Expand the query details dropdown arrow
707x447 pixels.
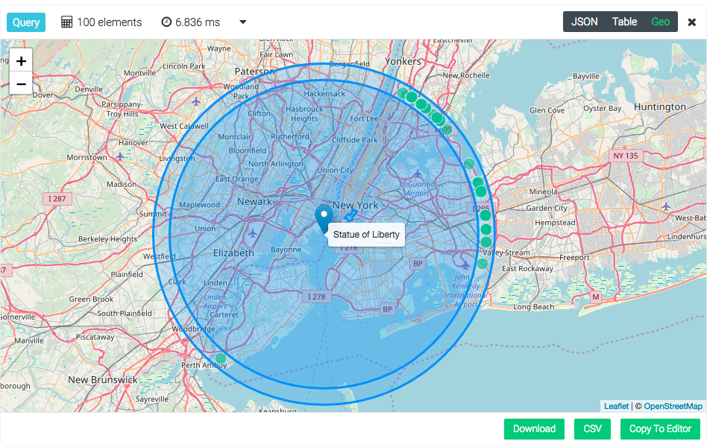243,22
